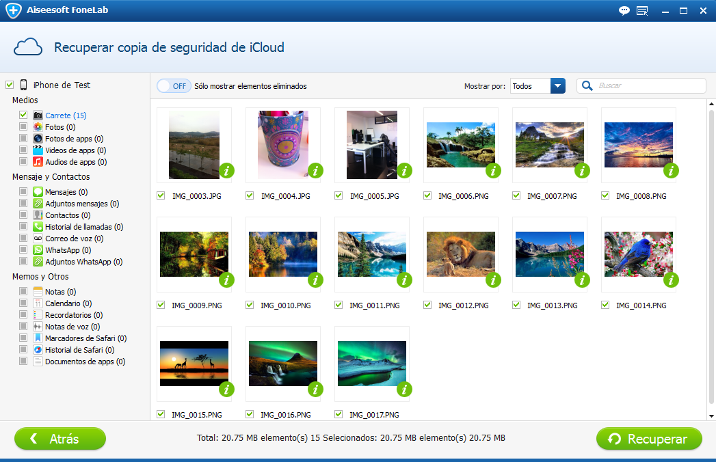
Task: Click the Fotos de apps icon
Action: pyautogui.click(x=38, y=138)
